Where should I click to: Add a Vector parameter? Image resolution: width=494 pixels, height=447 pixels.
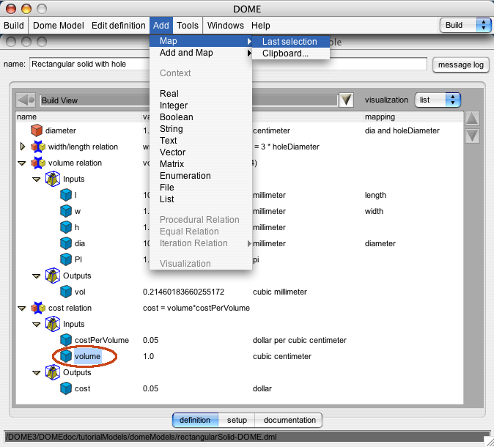point(201,152)
